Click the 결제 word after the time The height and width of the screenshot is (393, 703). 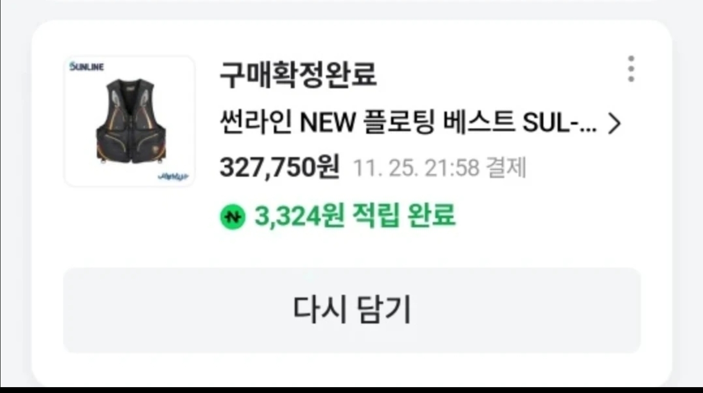506,169
